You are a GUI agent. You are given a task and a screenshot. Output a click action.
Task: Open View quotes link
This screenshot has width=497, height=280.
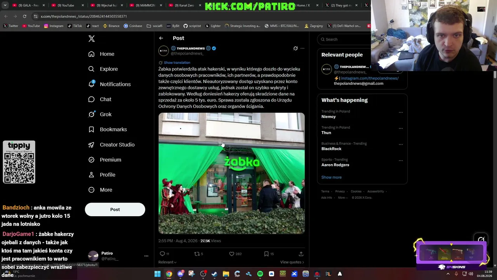point(292,262)
